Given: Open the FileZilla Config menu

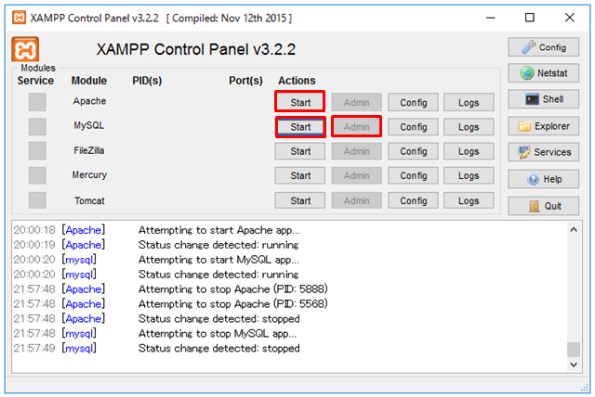Looking at the screenshot, I should click(413, 151).
